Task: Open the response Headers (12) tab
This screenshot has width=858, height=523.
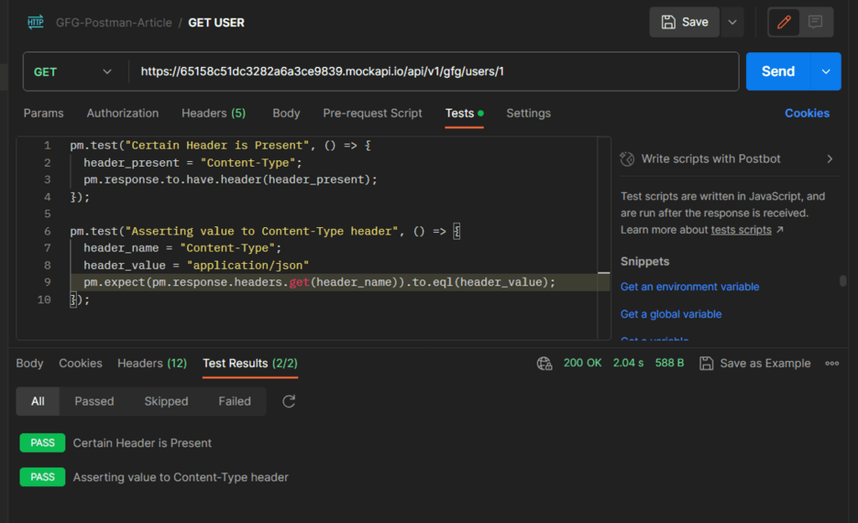Action: (x=152, y=363)
